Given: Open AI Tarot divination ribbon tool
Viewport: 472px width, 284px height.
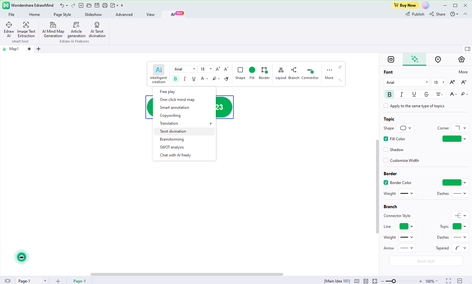Looking at the screenshot, I should coord(97,30).
